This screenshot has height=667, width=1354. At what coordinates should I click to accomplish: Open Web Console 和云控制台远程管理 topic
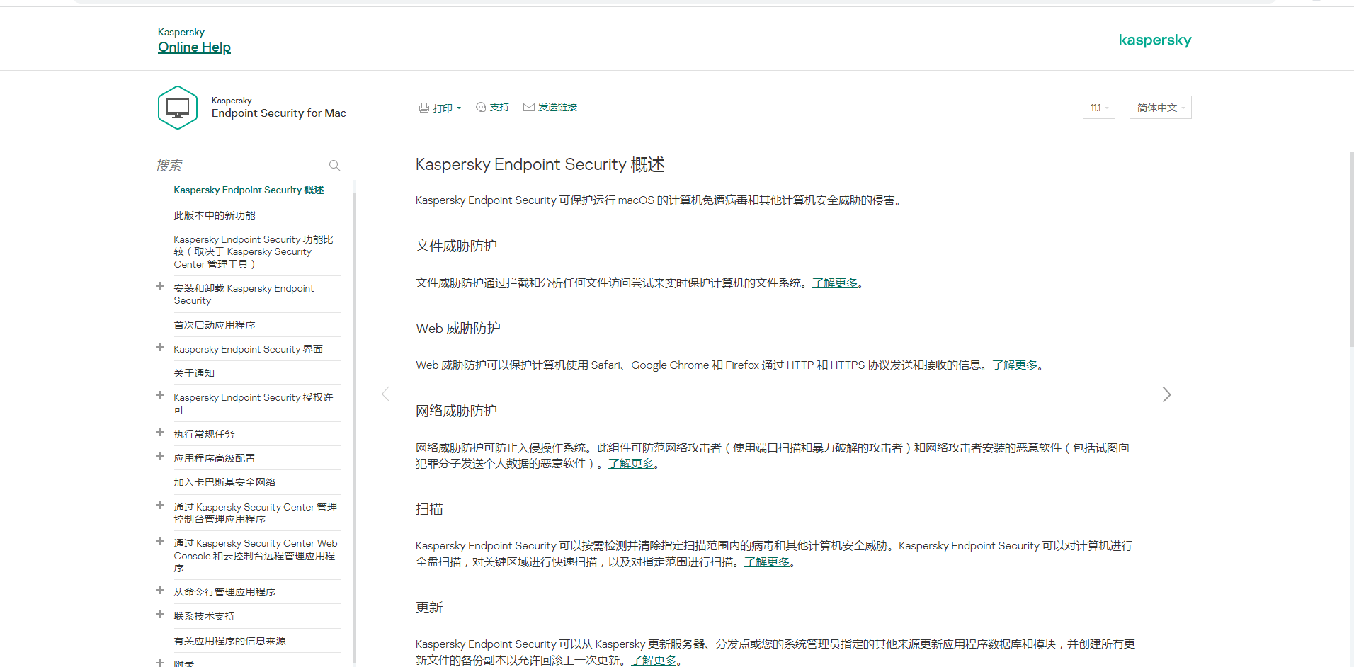pos(255,556)
